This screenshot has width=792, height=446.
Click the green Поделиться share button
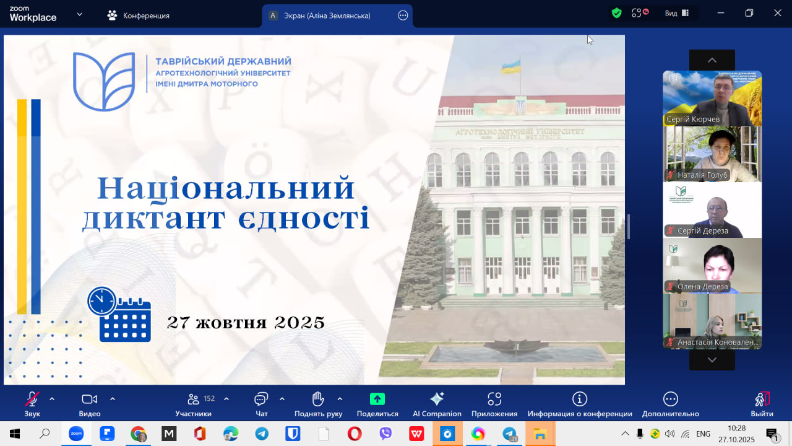(377, 404)
